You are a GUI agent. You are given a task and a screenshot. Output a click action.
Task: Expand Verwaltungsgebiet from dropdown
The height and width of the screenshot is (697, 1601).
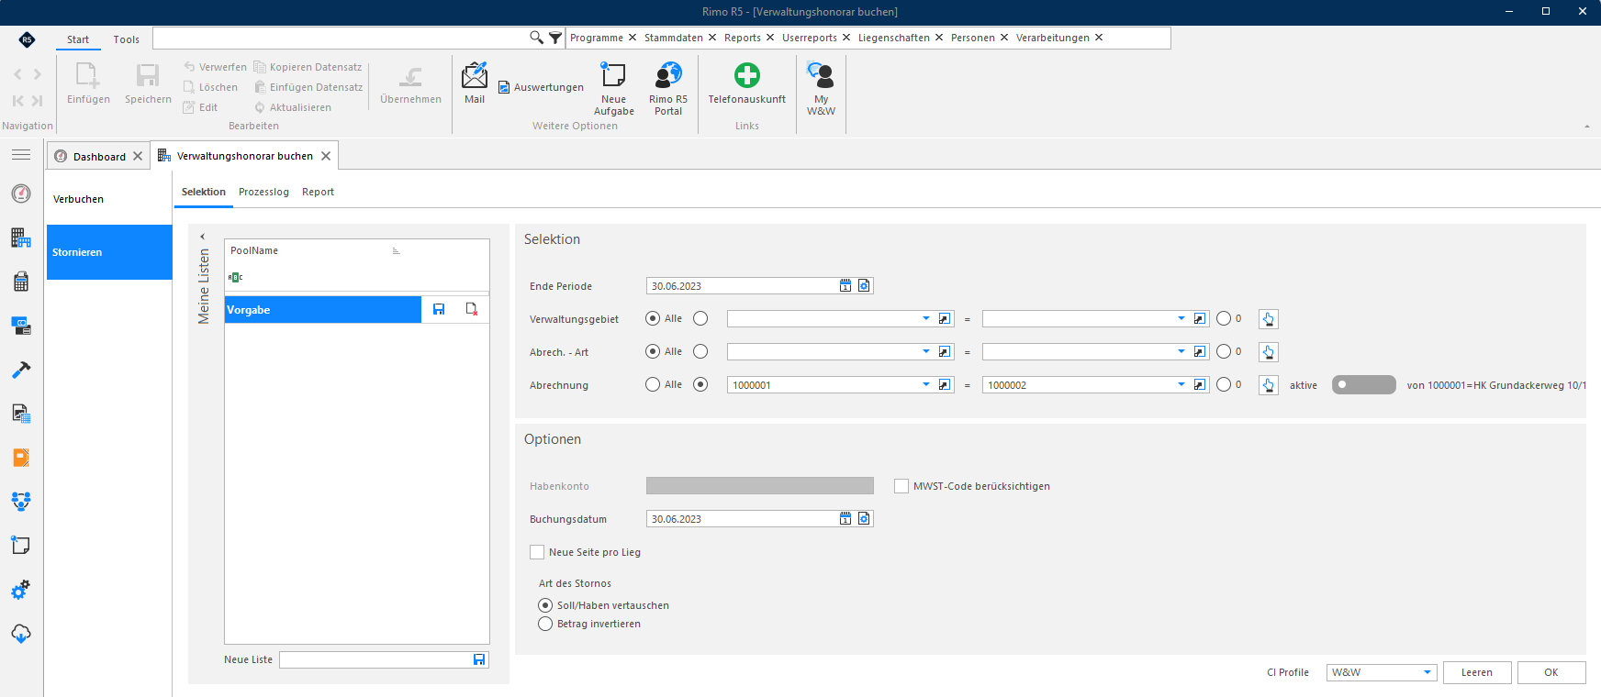coord(925,318)
